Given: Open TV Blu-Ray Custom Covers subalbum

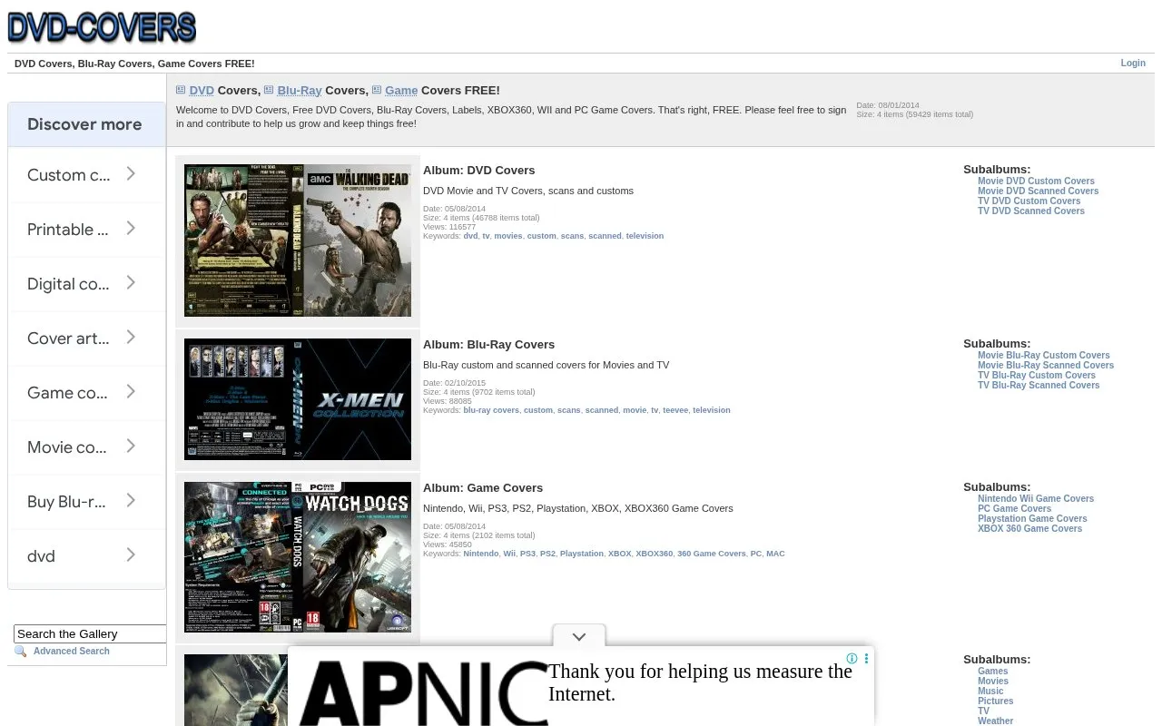Looking at the screenshot, I should (1036, 376).
